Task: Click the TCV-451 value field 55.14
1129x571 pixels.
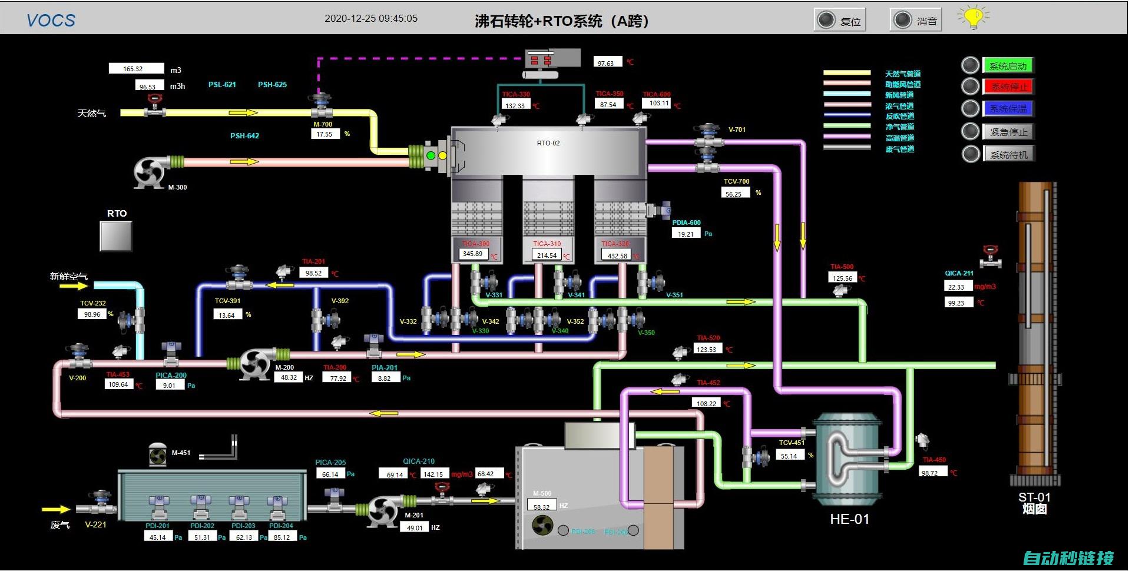Action: pos(790,455)
